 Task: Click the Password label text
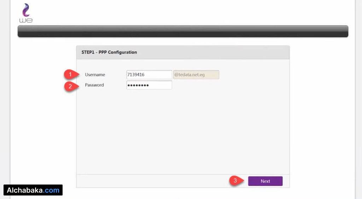94,85
